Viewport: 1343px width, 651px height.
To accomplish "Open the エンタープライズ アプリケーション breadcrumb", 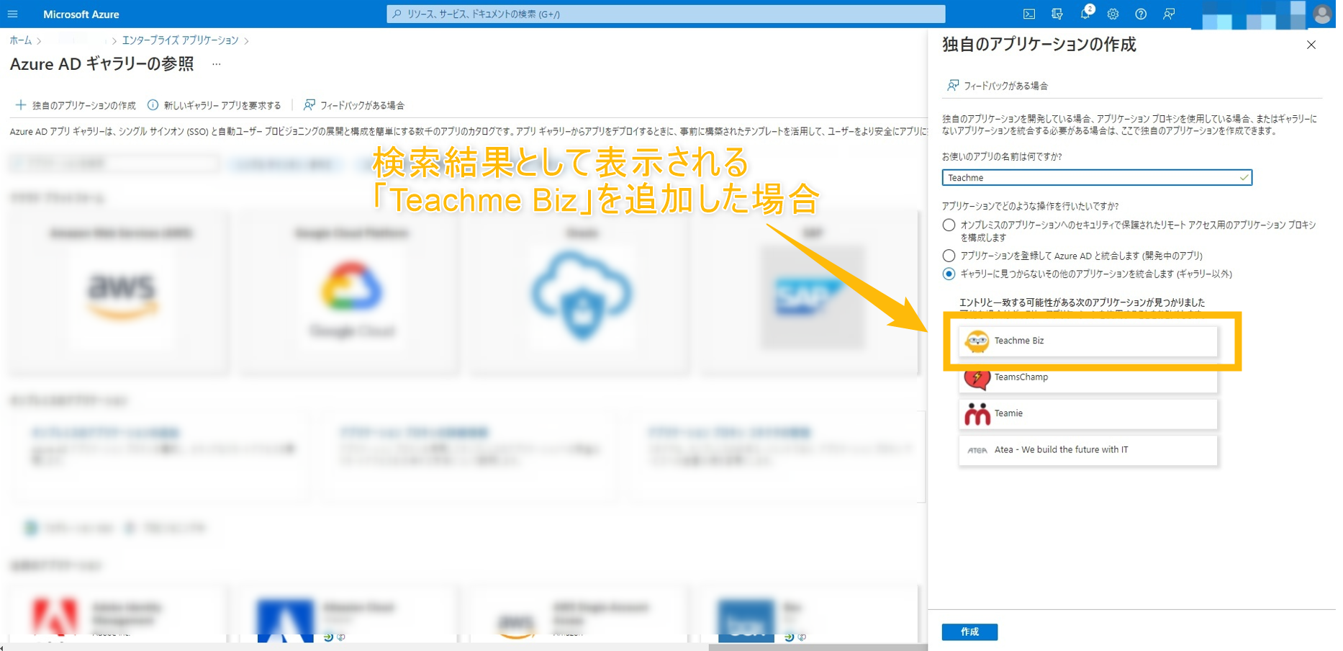I will [180, 40].
